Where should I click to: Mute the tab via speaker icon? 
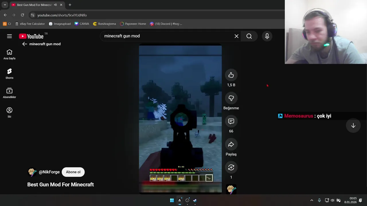tap(55, 5)
